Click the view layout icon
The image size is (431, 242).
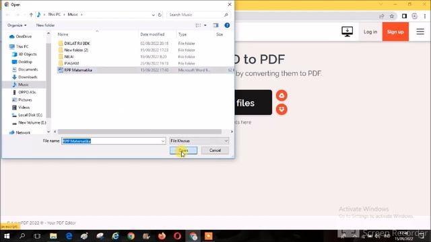click(198, 26)
